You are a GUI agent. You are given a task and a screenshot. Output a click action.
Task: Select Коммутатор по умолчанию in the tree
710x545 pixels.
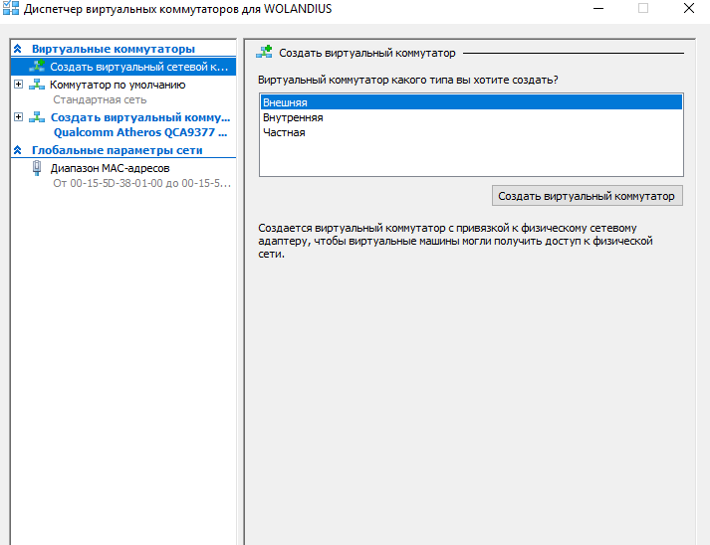point(118,85)
